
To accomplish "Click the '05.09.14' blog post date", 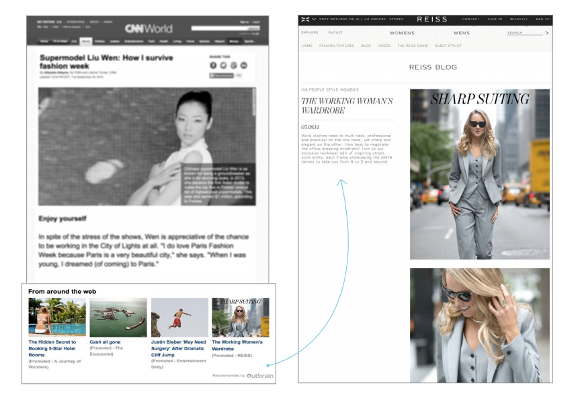I will [310, 127].
